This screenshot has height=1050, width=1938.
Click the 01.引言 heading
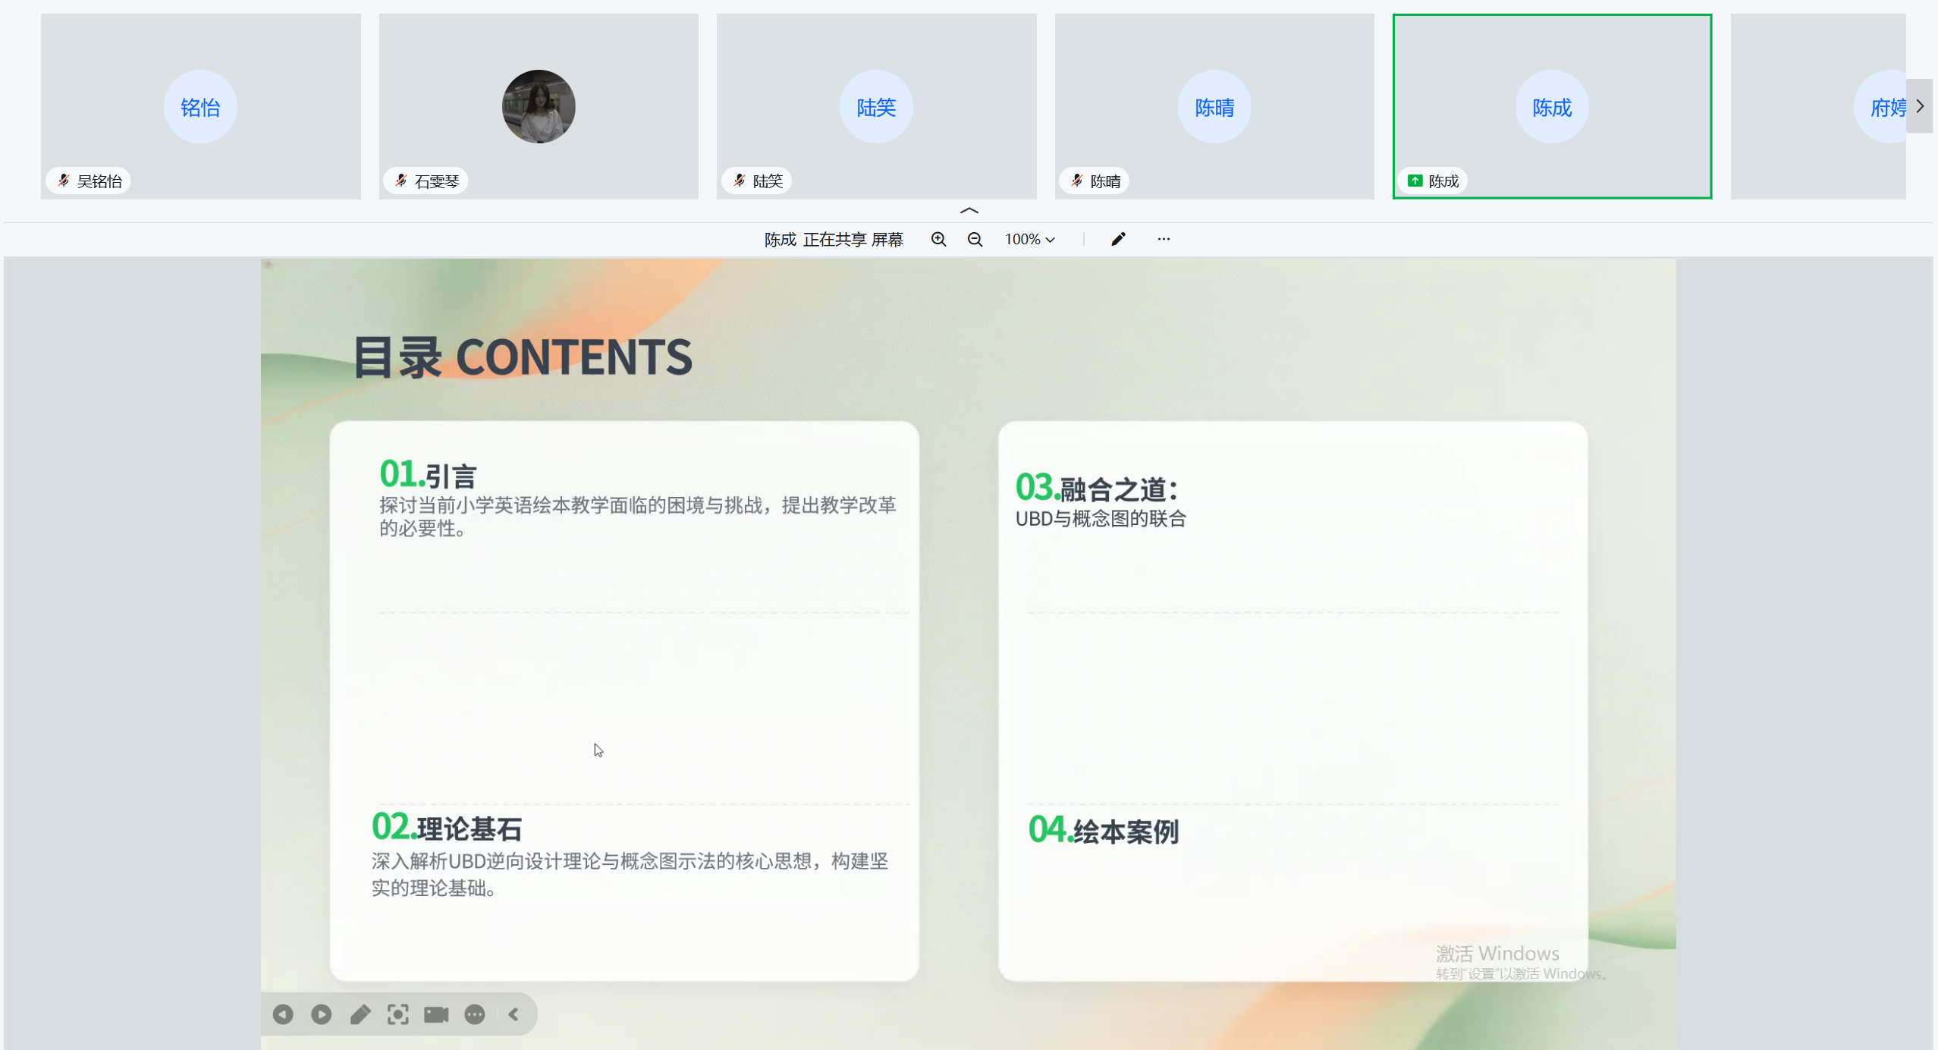tap(428, 475)
